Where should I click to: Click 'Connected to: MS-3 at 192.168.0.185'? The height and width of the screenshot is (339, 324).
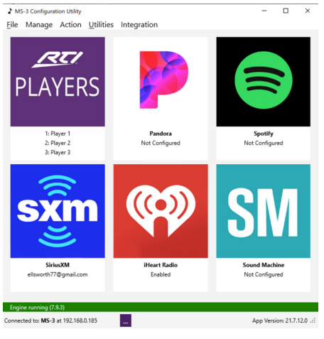pyautogui.click(x=50, y=321)
